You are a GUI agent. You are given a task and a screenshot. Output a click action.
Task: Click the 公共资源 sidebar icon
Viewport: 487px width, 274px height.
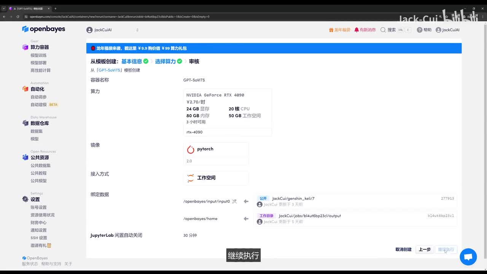click(x=25, y=158)
